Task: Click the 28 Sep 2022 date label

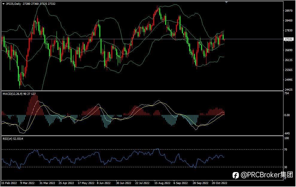Action: (x=201, y=183)
